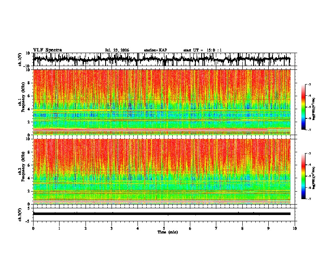Click the ch.3 voltage trace bar
The image size is (332, 256).
(162, 214)
